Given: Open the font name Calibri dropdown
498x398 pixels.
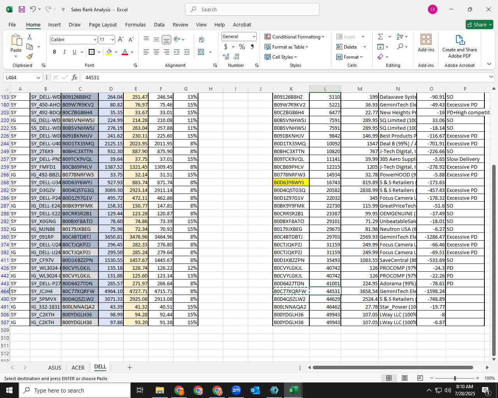Looking at the screenshot, I should click(x=95, y=40).
